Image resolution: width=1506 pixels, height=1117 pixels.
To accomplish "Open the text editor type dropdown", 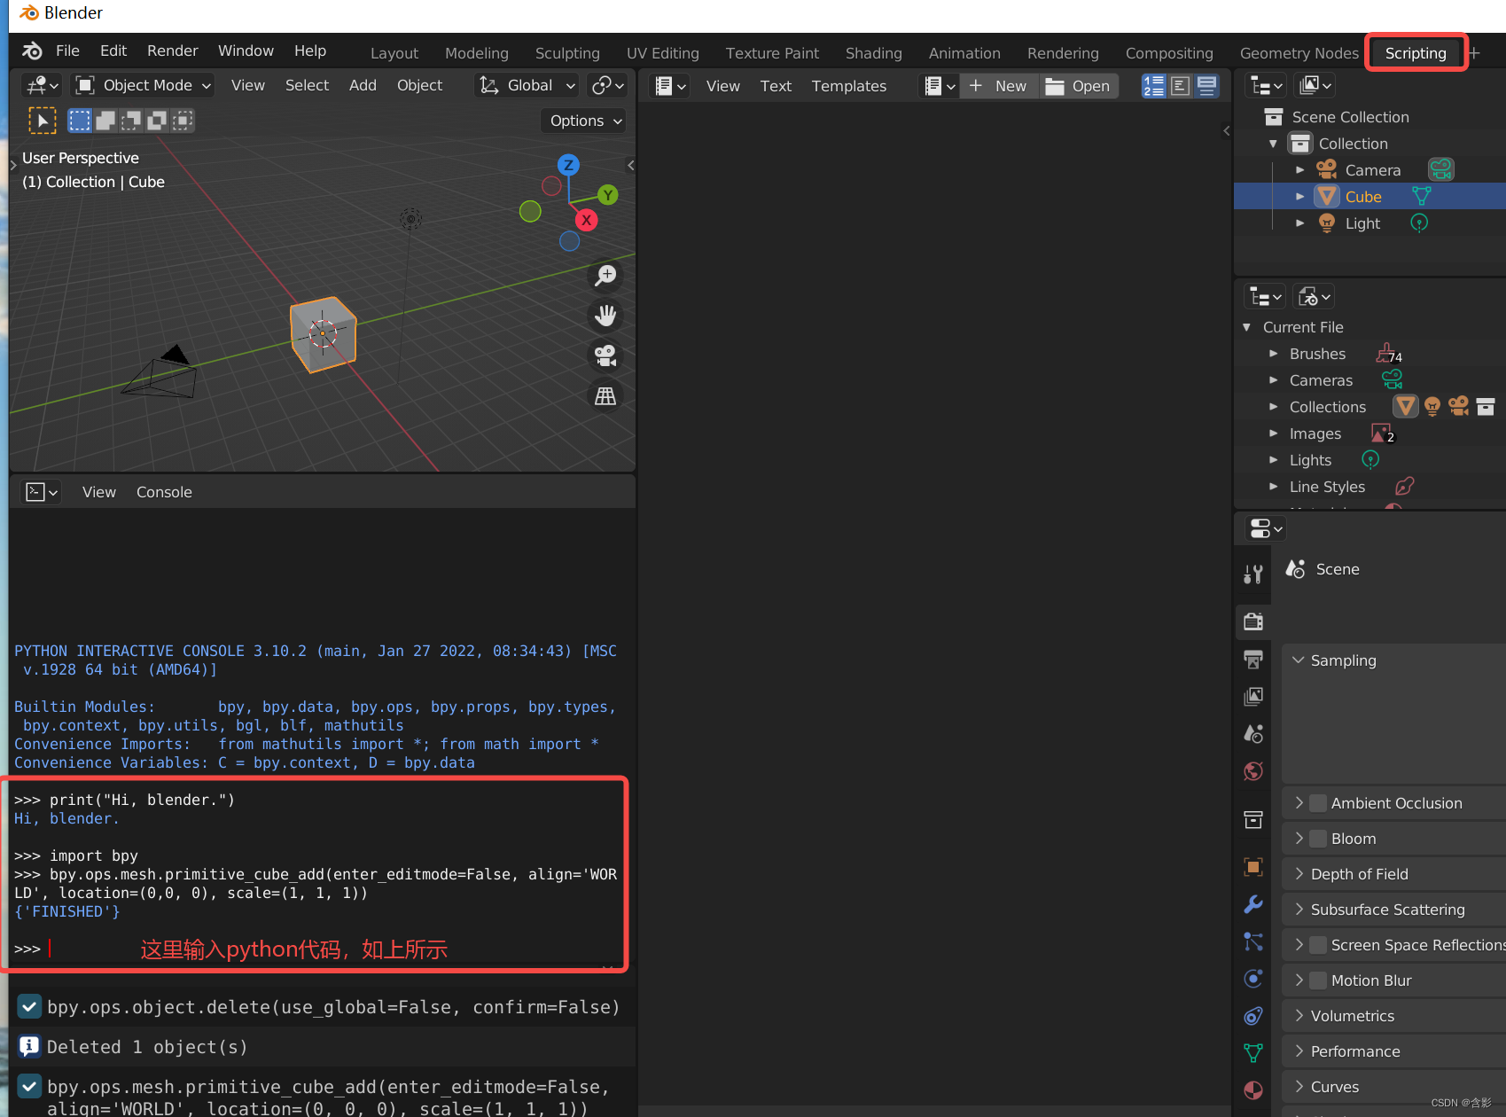I will click(669, 86).
